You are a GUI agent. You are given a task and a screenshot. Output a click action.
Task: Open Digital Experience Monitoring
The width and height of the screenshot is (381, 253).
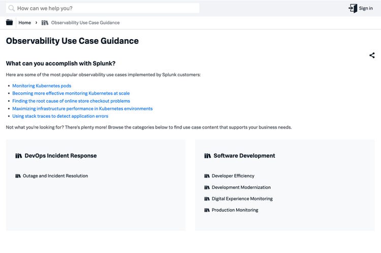click(242, 199)
